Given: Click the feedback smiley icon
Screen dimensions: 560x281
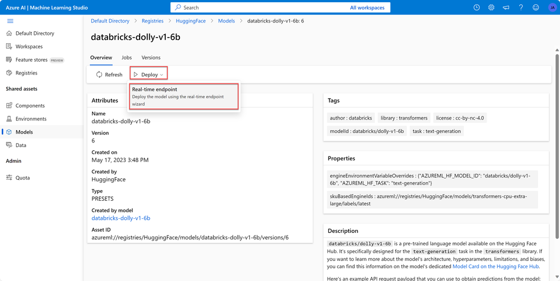Looking at the screenshot, I should (536, 7).
